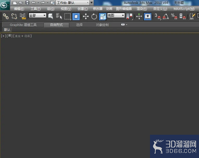Viewport: 199px width, 158px height.
Task: Toggle Window/Crossing selection mode
Action: 76,16
